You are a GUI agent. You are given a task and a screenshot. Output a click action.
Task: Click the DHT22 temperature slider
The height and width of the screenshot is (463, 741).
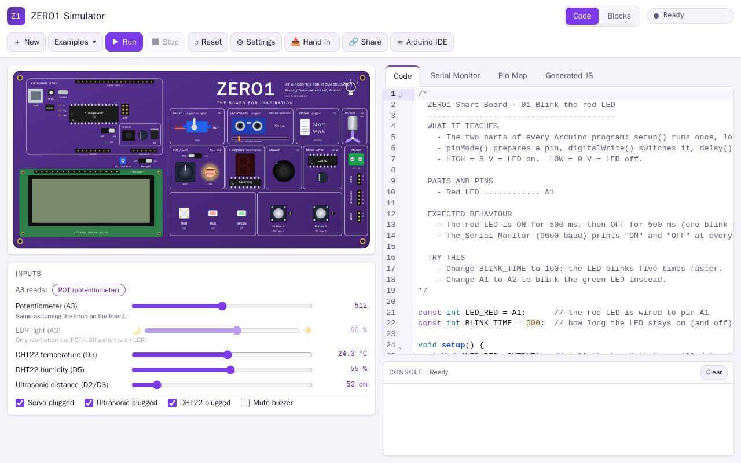click(222, 355)
